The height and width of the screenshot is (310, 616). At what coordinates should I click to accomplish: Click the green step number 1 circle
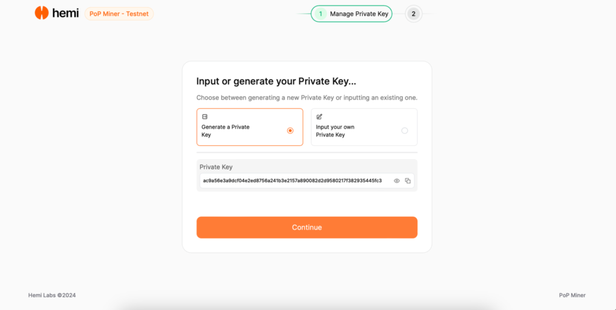[321, 14]
